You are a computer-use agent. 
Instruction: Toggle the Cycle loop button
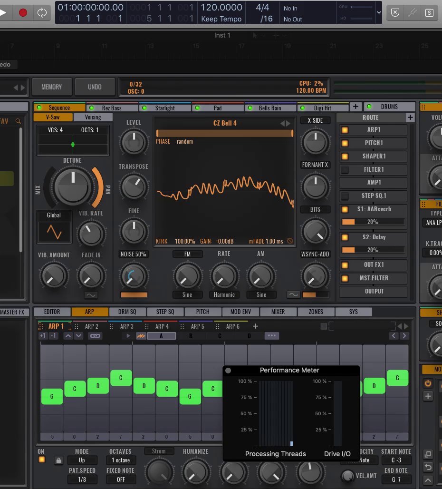tap(41, 12)
